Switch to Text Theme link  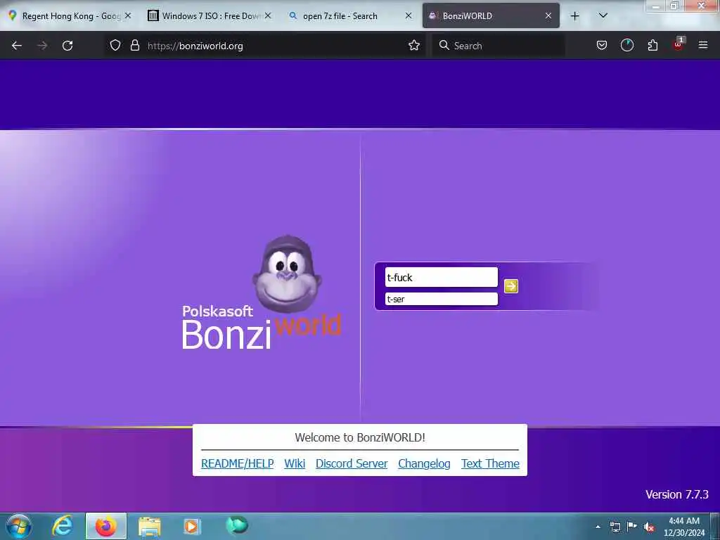490,463
